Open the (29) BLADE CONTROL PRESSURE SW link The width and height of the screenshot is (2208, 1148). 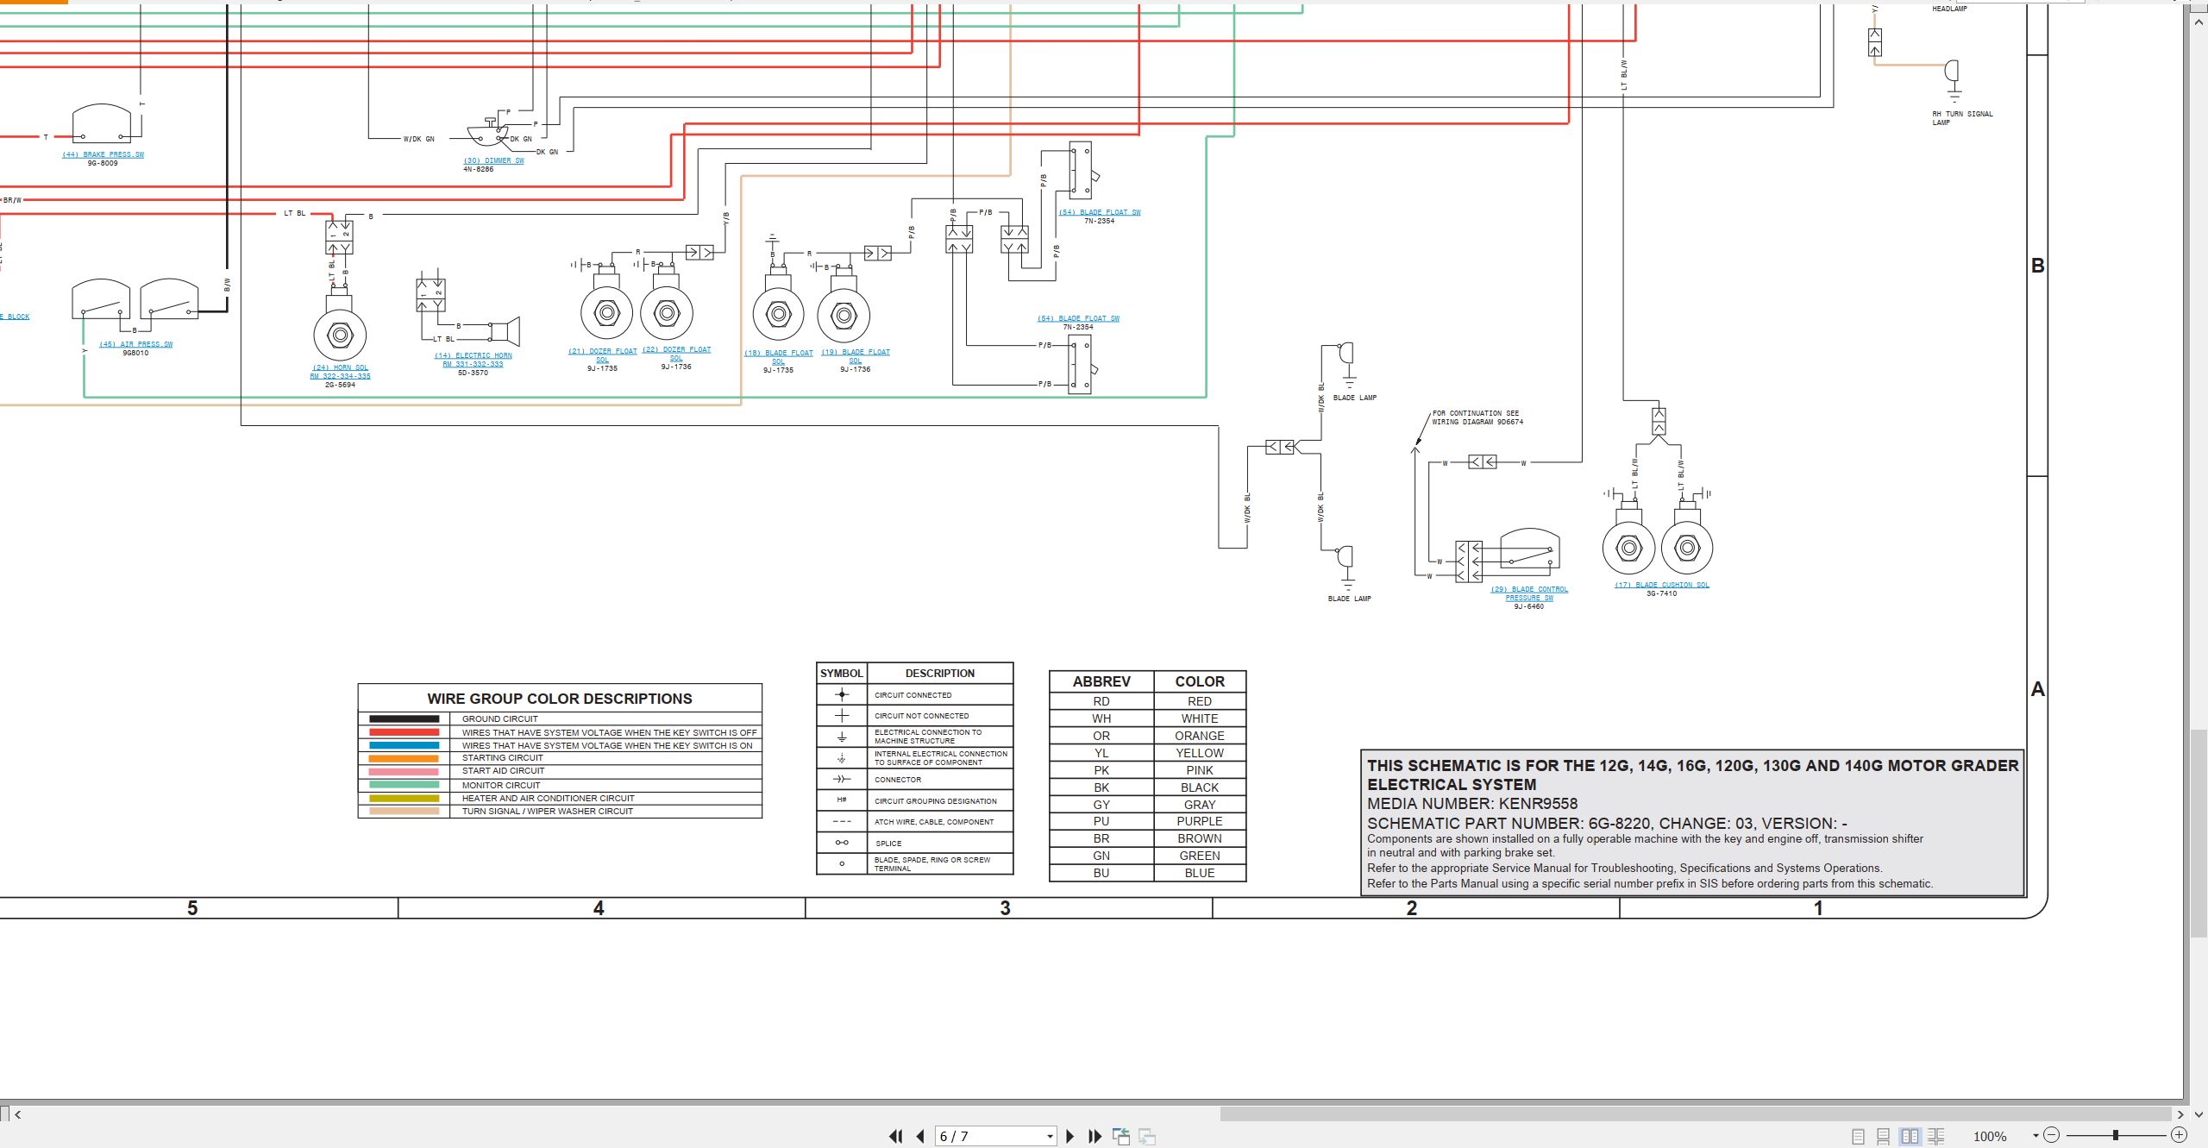(x=1529, y=593)
